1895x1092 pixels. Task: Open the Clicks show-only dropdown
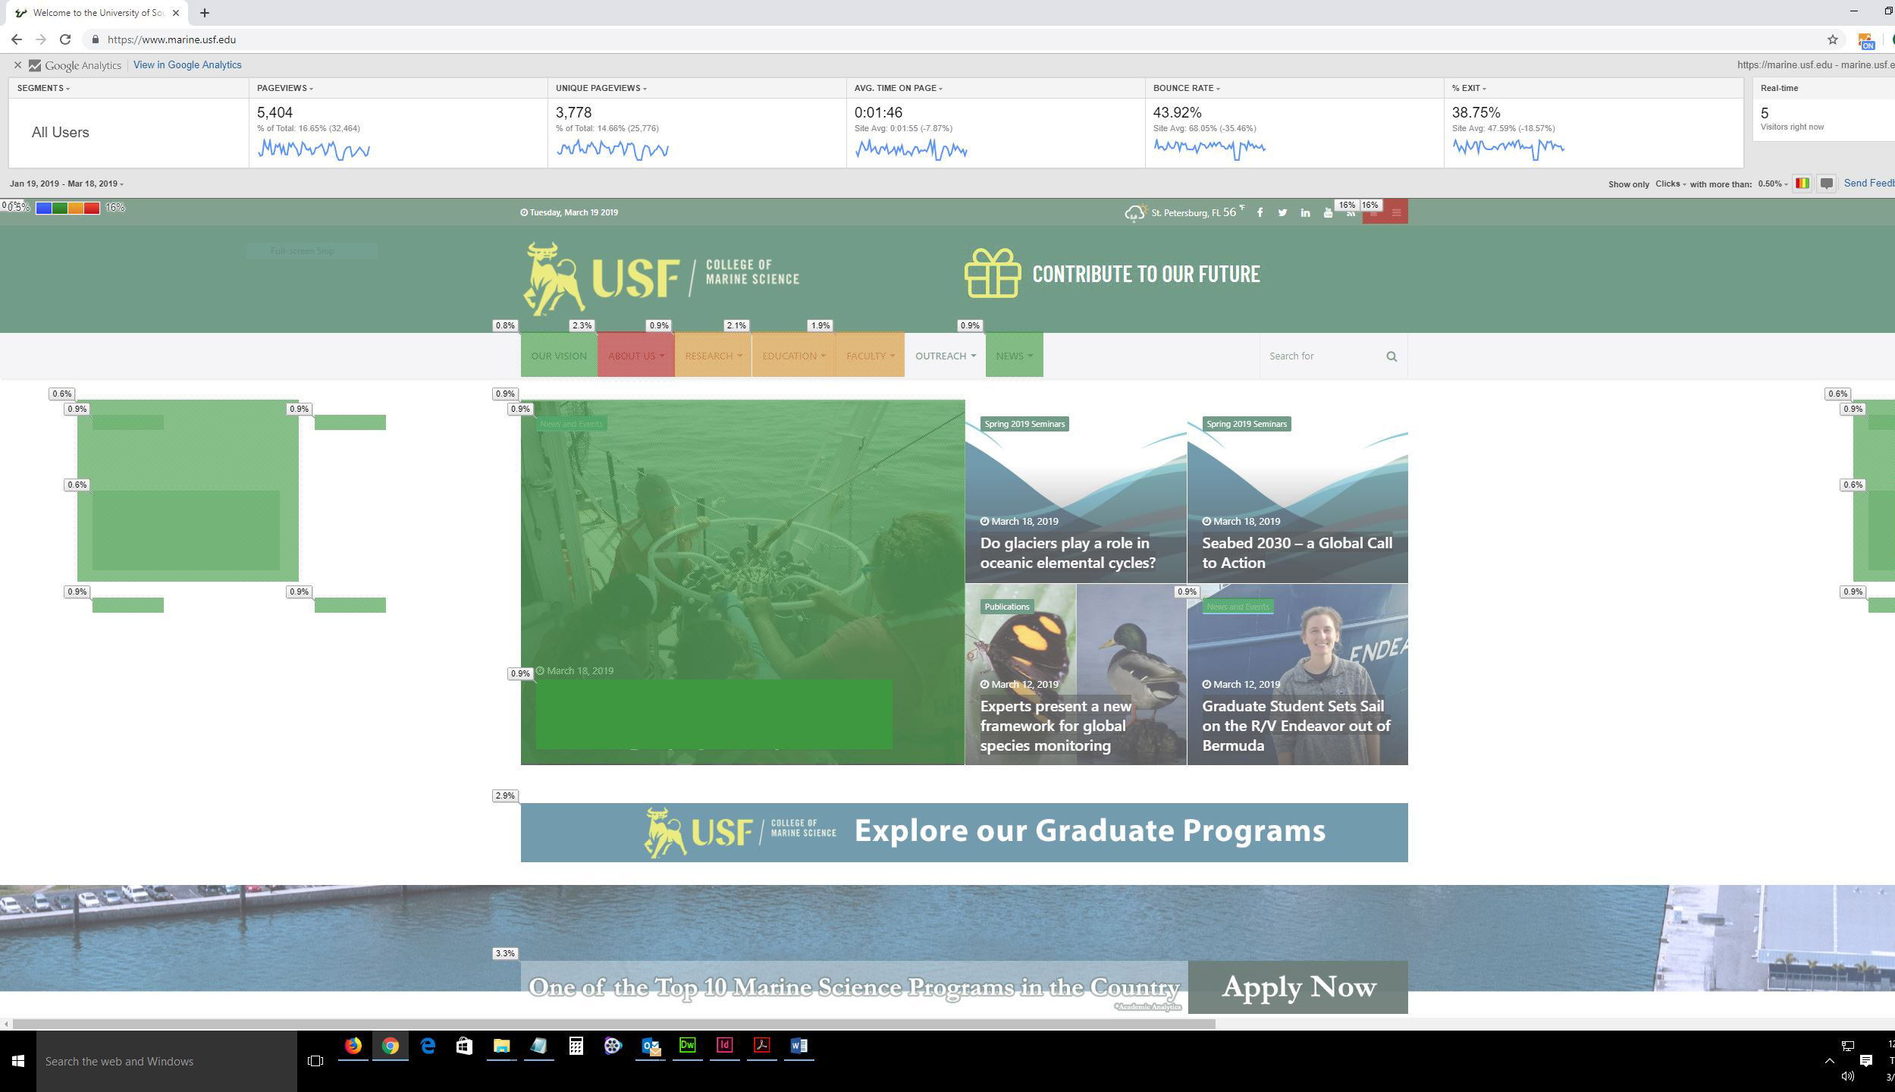point(1671,184)
